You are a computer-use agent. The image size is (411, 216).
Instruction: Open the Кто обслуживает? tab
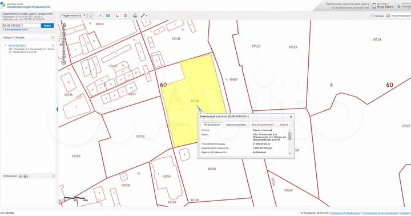(x=263, y=125)
